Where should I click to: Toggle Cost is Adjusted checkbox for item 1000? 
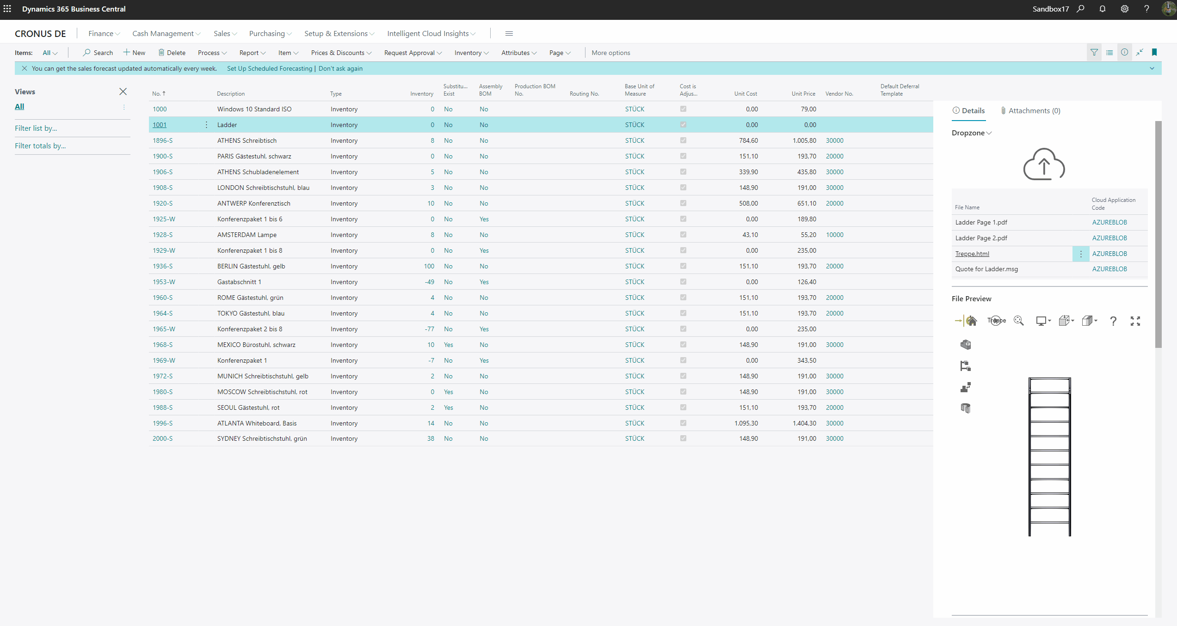click(683, 109)
